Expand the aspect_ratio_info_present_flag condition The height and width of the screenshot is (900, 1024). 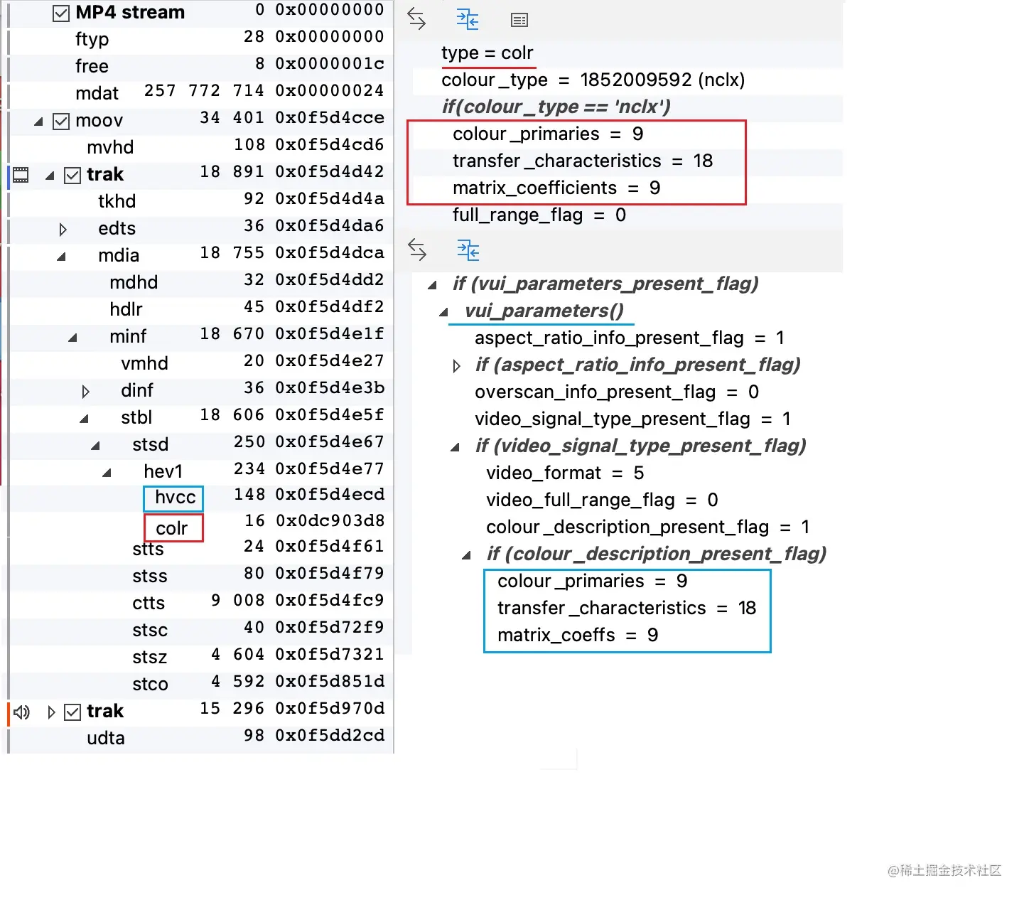[x=456, y=366]
